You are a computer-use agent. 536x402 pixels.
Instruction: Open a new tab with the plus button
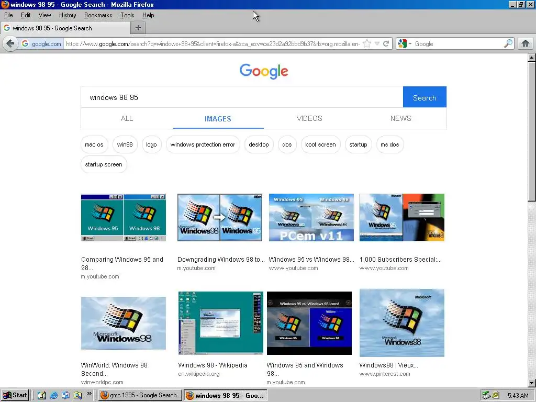138,28
